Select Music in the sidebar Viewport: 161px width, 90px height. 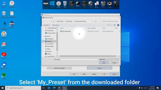click(48, 49)
